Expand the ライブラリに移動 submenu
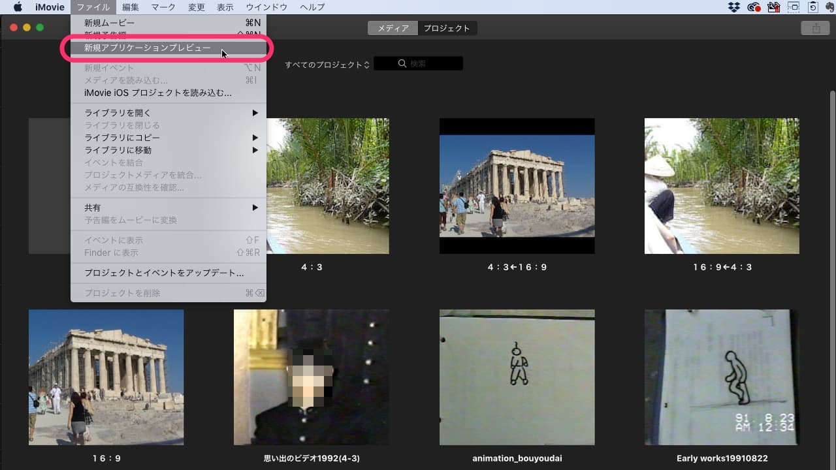Screen dimensions: 836x470 pos(169,150)
